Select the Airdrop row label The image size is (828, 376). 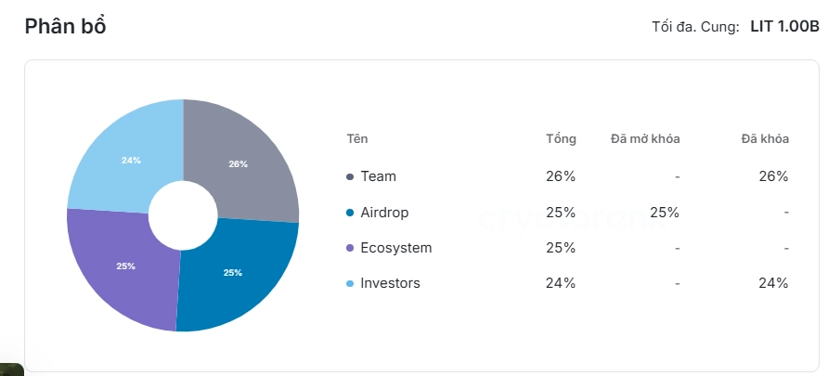[384, 213]
